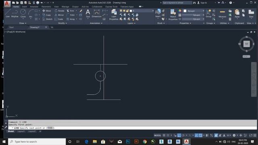The image size is (258, 145).
Task: Toggle clean screen in status bar
Action: pos(251,135)
